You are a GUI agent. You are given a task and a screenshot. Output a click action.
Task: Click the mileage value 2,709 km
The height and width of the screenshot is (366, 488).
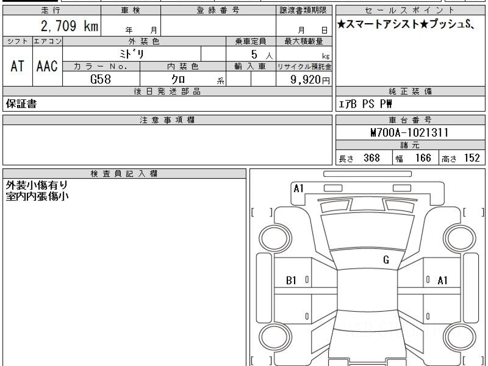pos(69,26)
